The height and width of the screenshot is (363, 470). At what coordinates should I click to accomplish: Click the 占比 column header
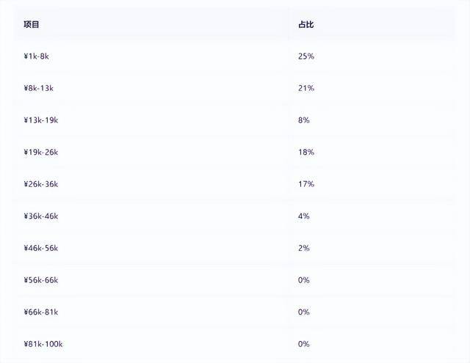point(305,24)
